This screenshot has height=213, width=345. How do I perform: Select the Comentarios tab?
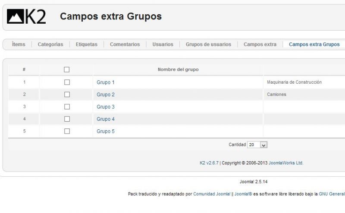pyautogui.click(x=125, y=44)
